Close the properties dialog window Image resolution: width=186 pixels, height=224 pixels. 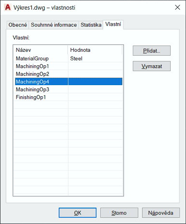pos(177,7)
